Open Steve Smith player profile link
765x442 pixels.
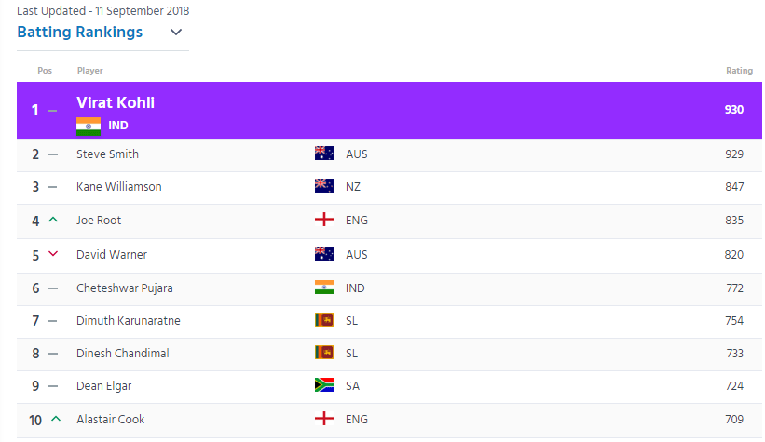pyautogui.click(x=107, y=154)
